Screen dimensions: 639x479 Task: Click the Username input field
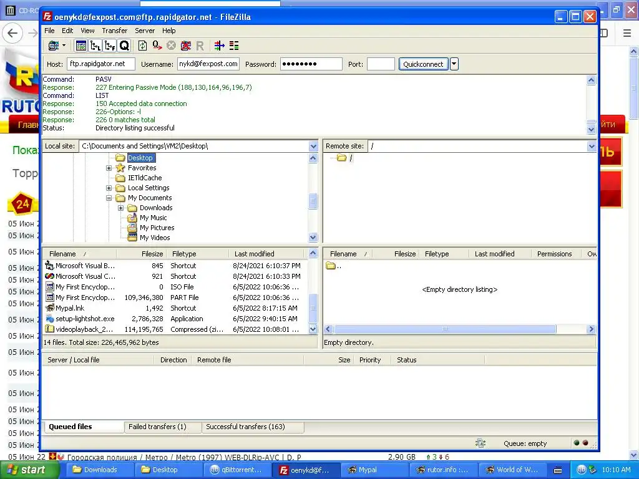coord(208,64)
